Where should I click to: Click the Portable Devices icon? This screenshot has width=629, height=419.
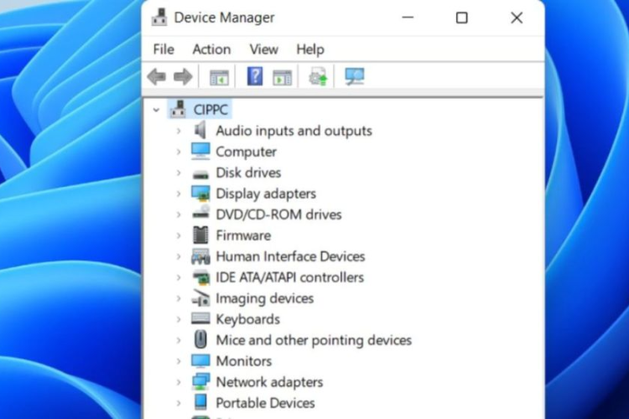(200, 402)
